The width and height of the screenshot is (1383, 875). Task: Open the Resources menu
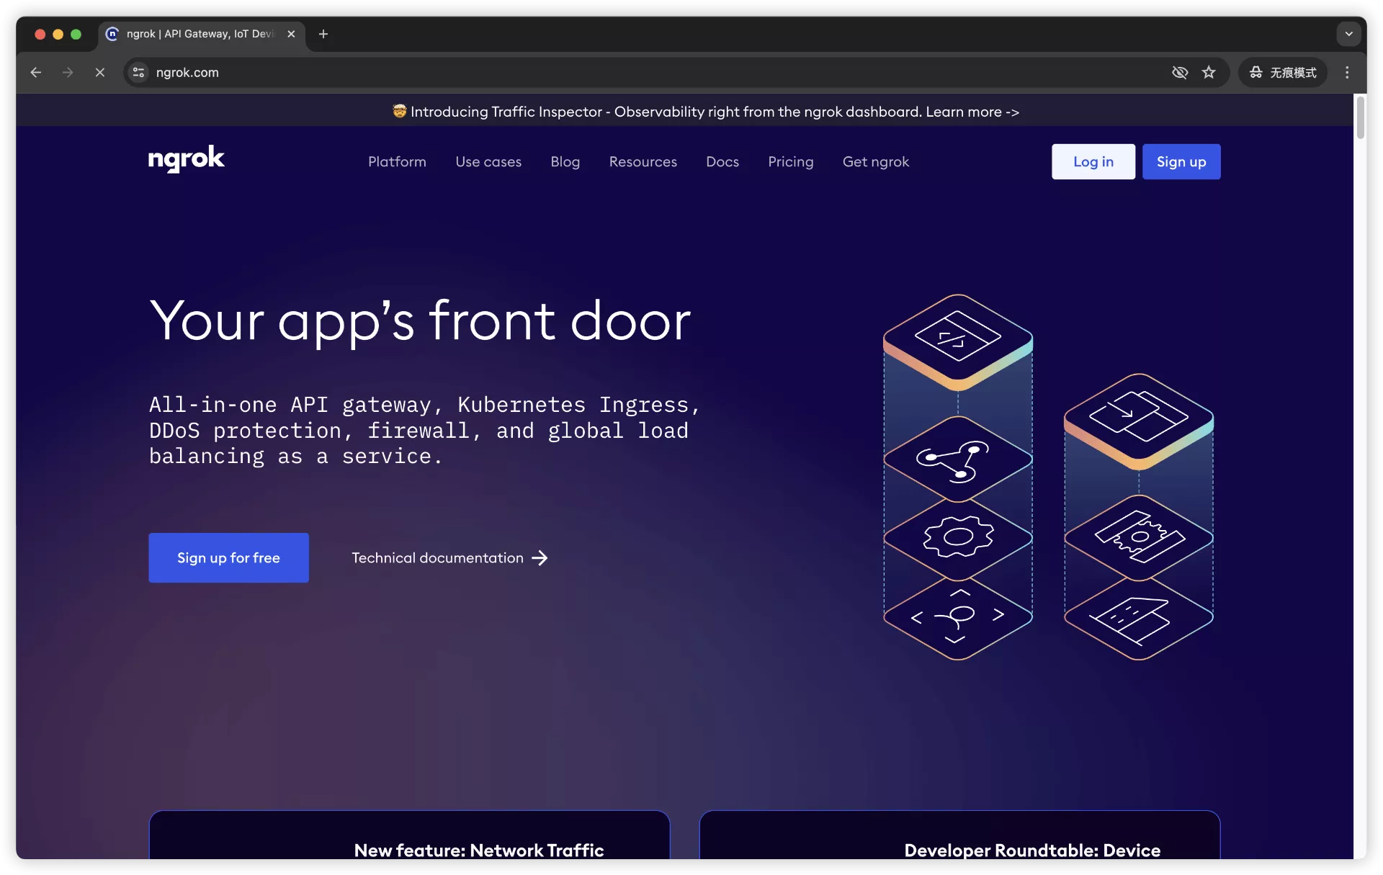click(643, 162)
